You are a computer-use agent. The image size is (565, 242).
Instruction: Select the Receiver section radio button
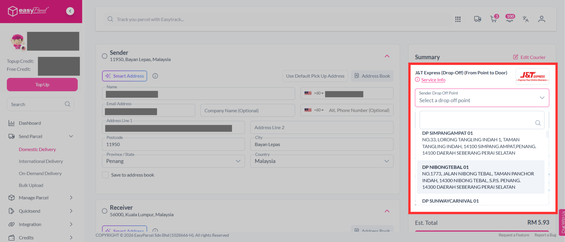104,211
